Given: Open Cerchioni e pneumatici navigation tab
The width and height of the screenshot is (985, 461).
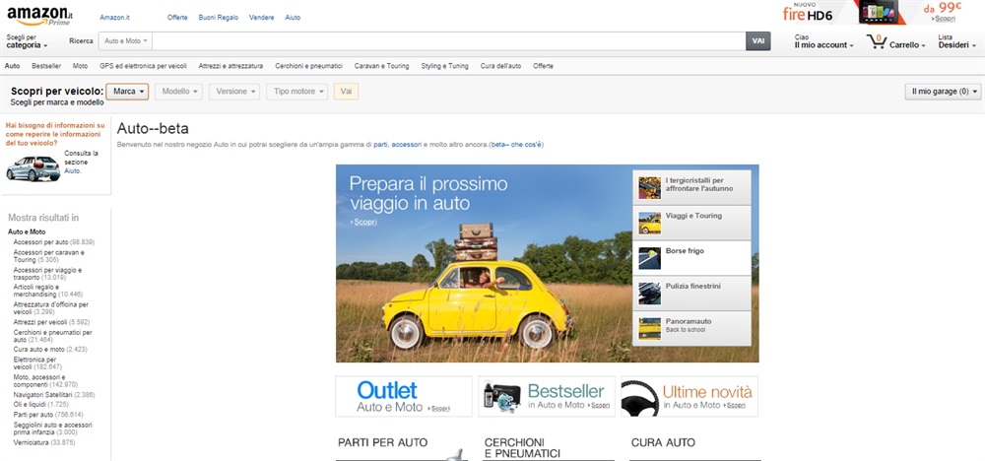Looking at the screenshot, I should click(x=308, y=66).
